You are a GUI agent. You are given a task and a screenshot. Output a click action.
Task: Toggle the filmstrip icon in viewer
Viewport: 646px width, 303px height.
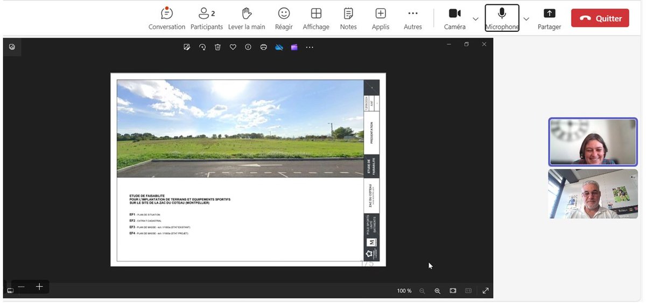(10, 291)
